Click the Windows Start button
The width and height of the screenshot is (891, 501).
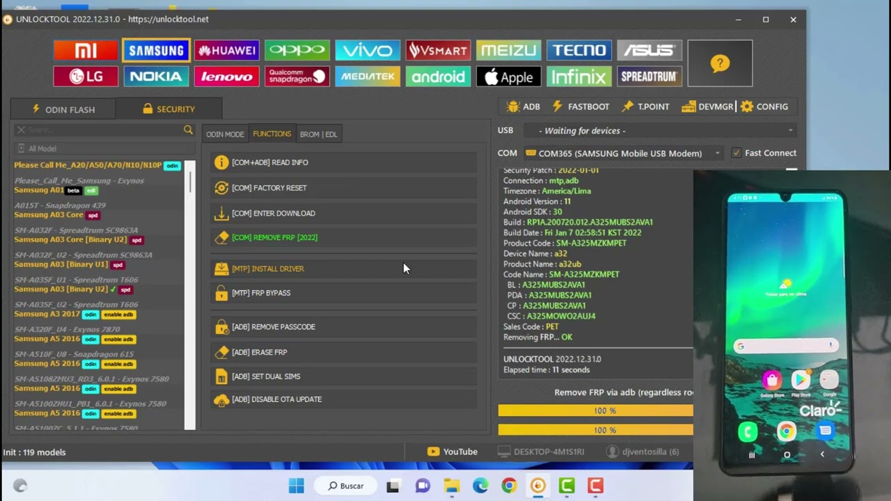coord(296,486)
